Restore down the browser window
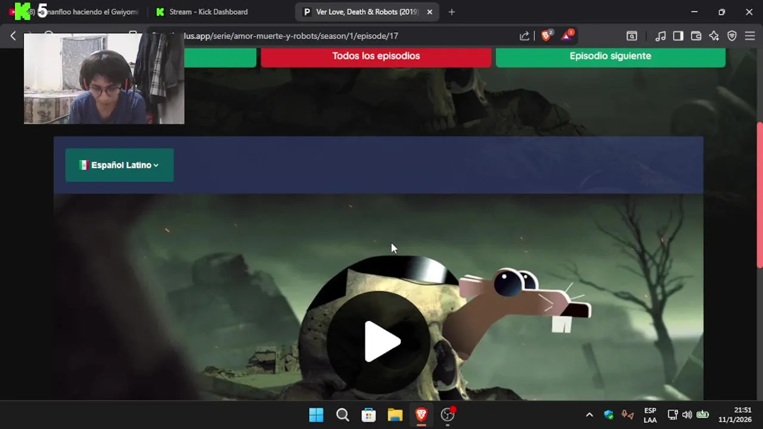This screenshot has height=429, width=763. coord(721,12)
